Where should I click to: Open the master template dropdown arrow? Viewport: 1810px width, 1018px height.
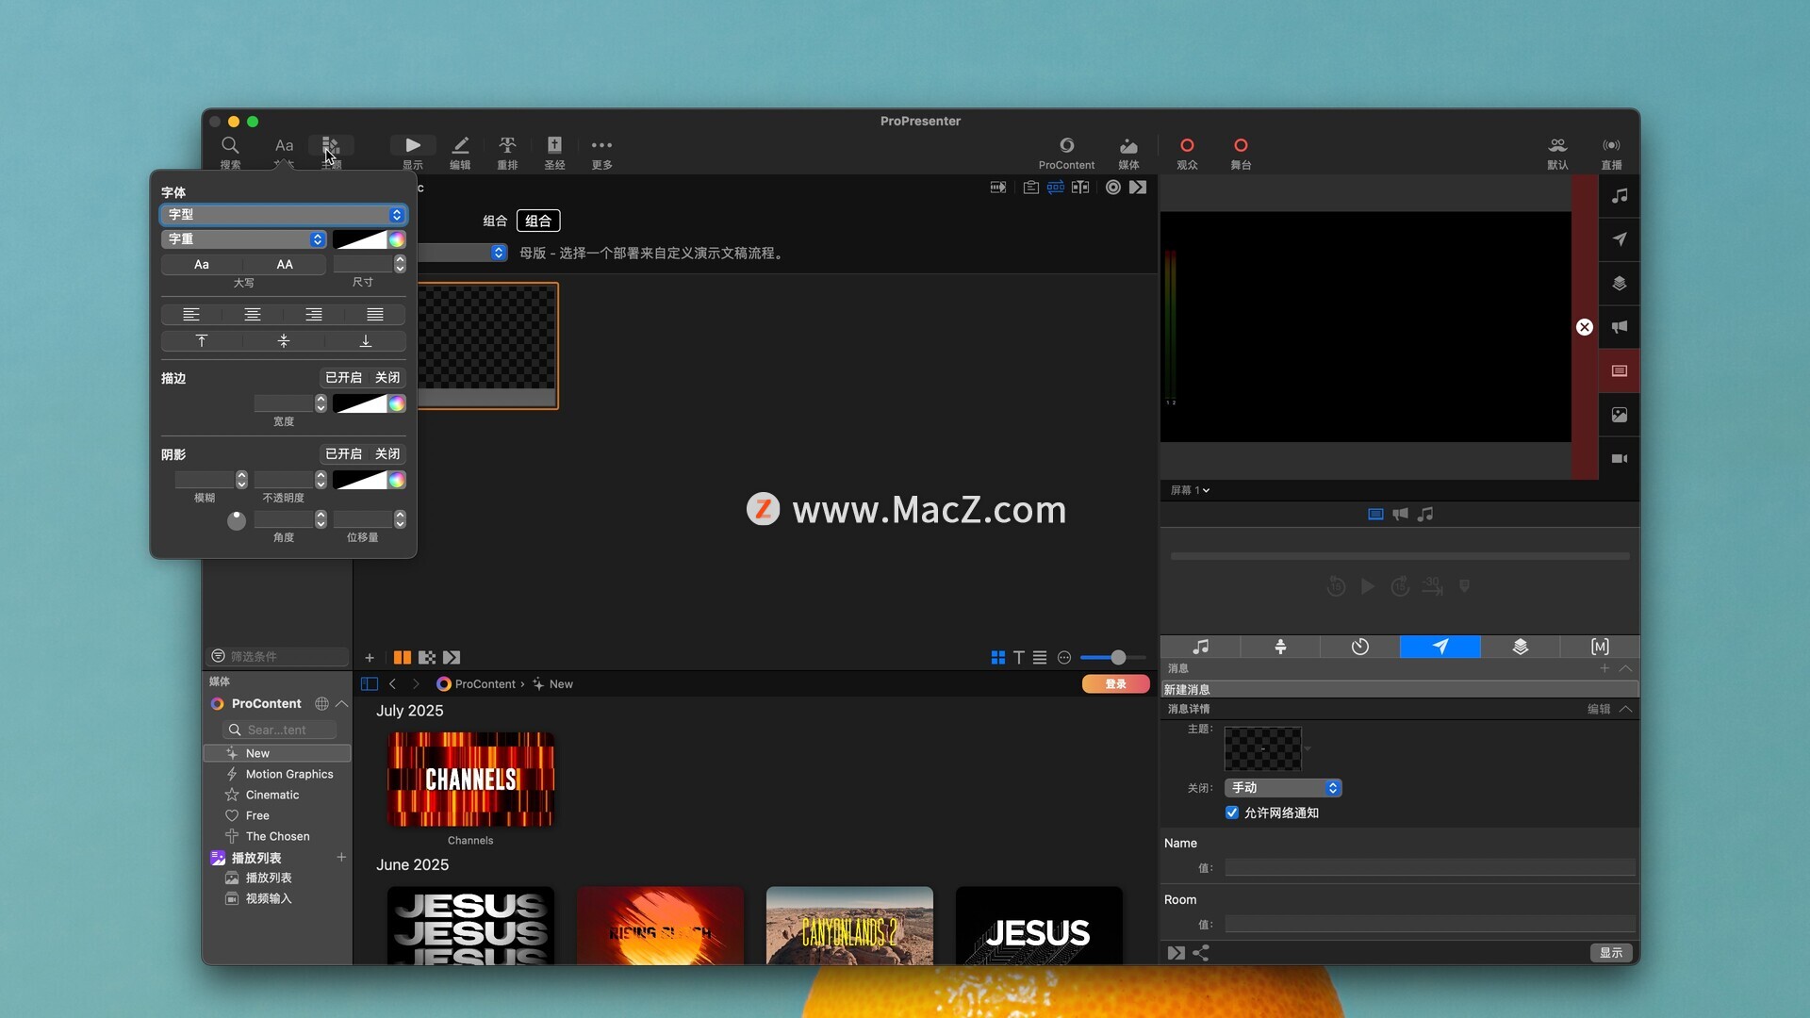[499, 253]
